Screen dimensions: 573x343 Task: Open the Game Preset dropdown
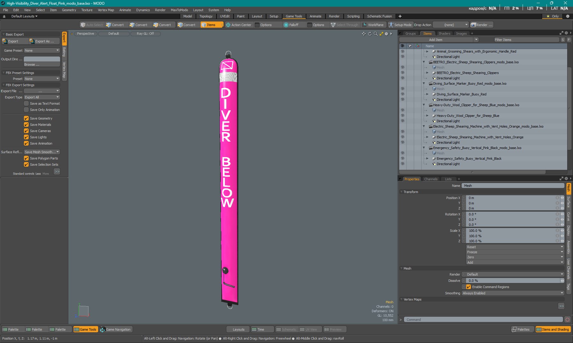point(42,50)
